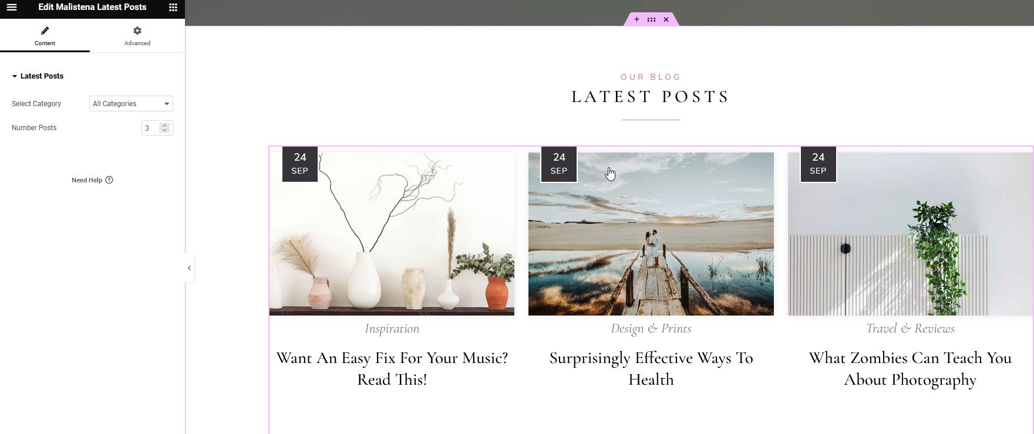Open the hamburger menu in Elementor panel

click(12, 8)
